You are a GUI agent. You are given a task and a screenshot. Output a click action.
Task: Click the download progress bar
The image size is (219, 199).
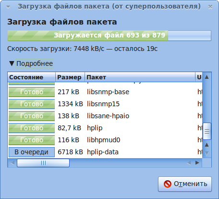tap(109, 36)
